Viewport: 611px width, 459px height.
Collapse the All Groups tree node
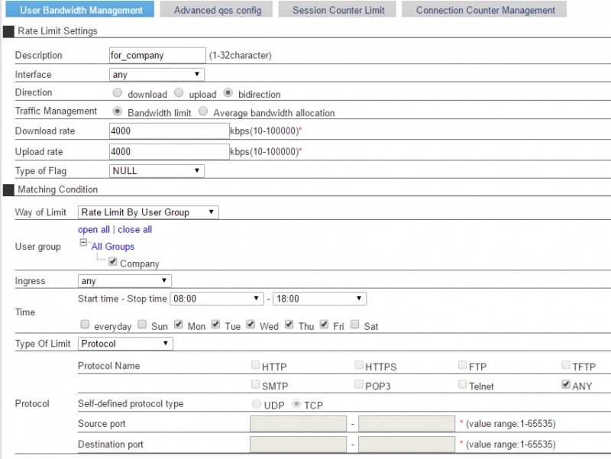click(83, 244)
